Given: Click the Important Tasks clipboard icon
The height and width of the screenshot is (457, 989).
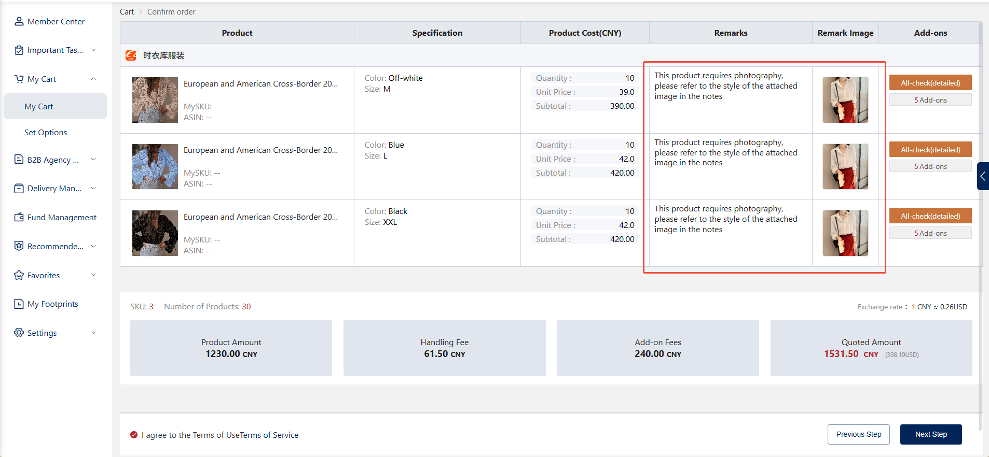Looking at the screenshot, I should pyautogui.click(x=19, y=50).
